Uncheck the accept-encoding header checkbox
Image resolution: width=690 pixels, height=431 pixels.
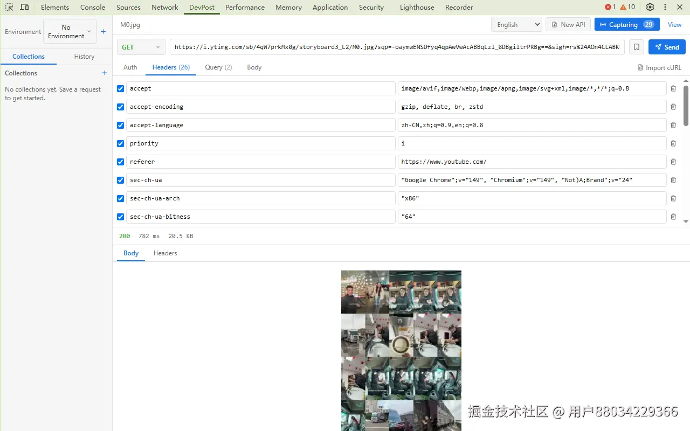(x=121, y=107)
